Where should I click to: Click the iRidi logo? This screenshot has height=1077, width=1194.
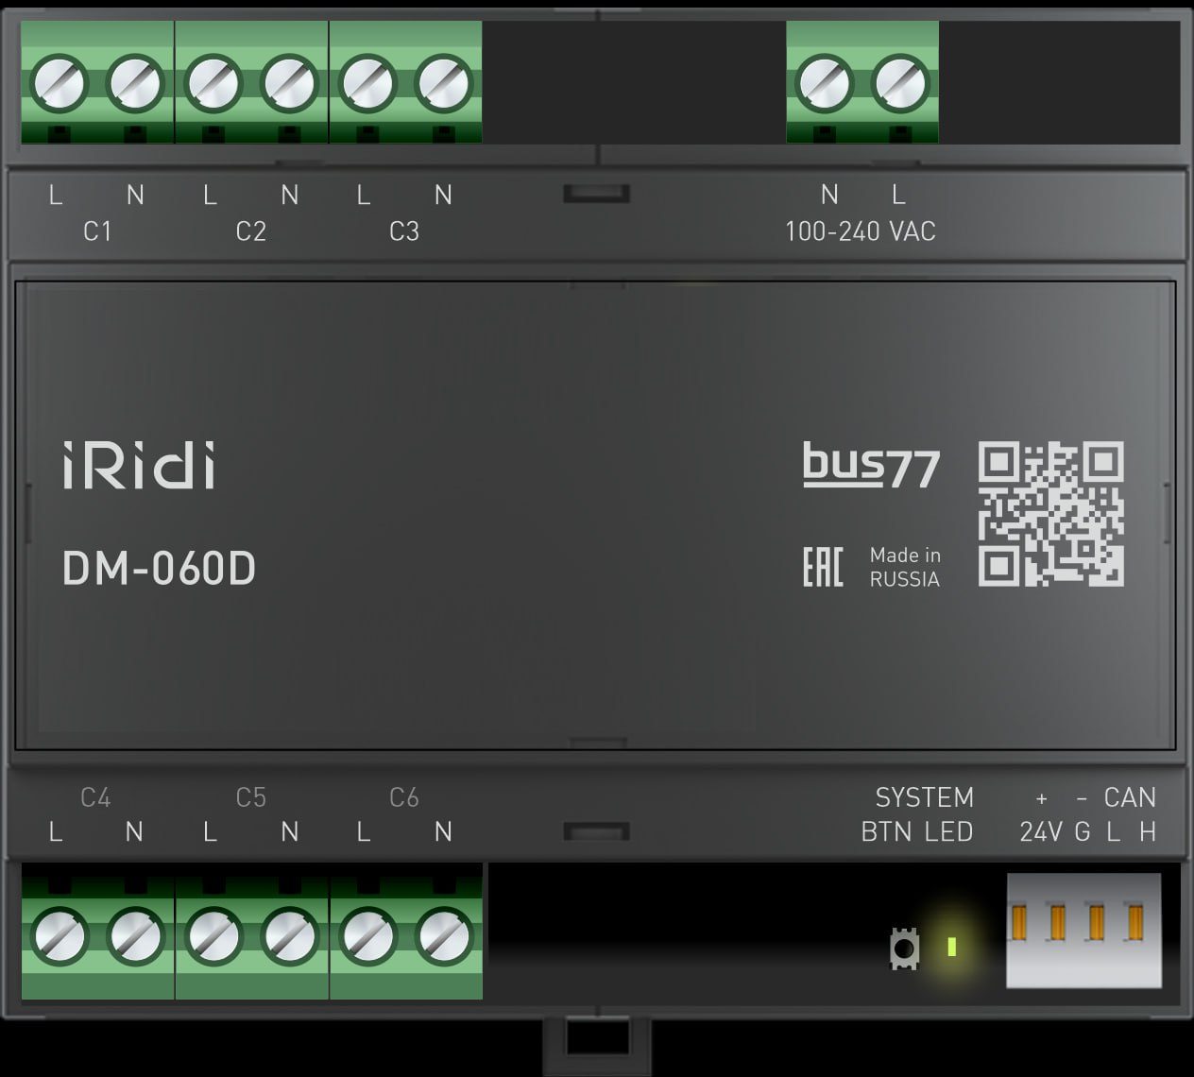[139, 465]
